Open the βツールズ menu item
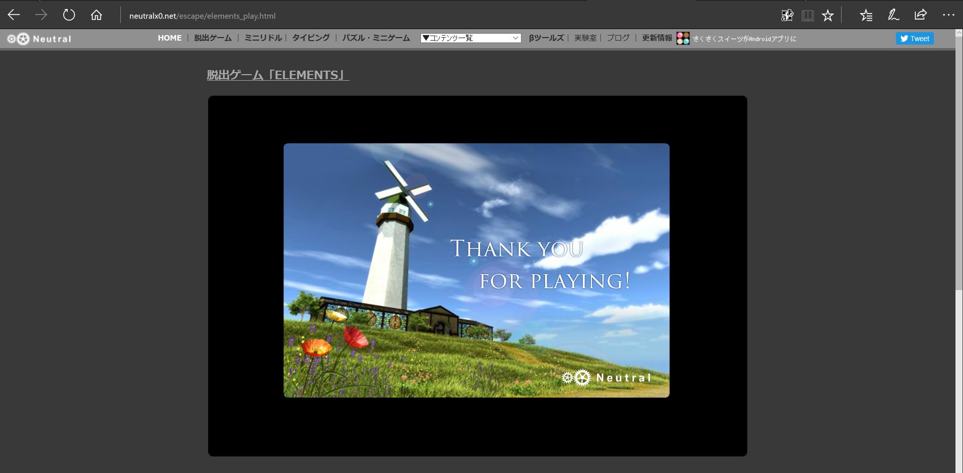Screen dimensions: 963x473 pyautogui.click(x=546, y=38)
